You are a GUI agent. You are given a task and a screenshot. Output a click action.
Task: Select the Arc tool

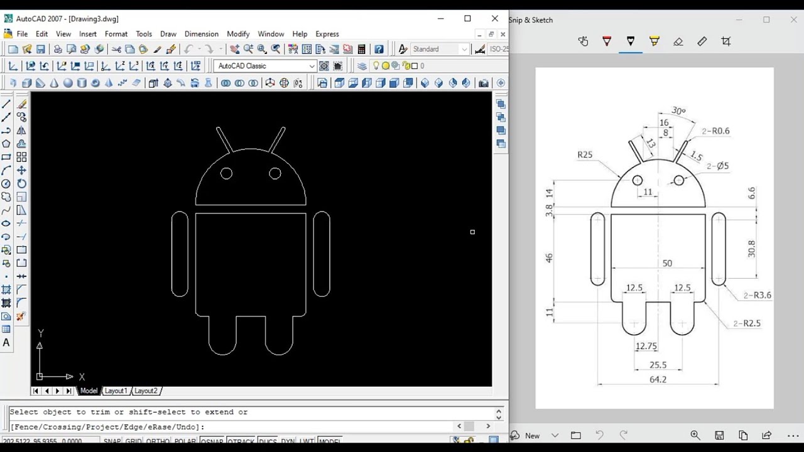pos(6,170)
